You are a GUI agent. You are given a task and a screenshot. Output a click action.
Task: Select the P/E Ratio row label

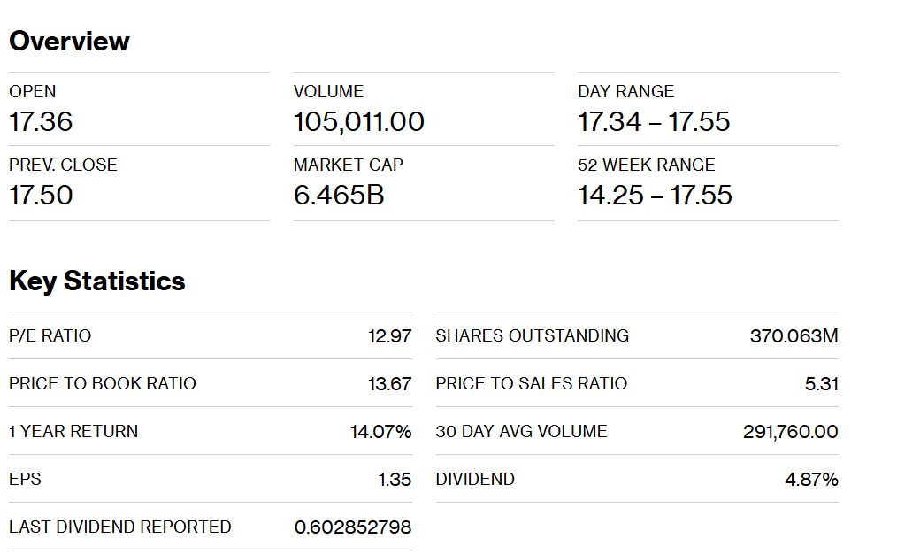(x=50, y=335)
